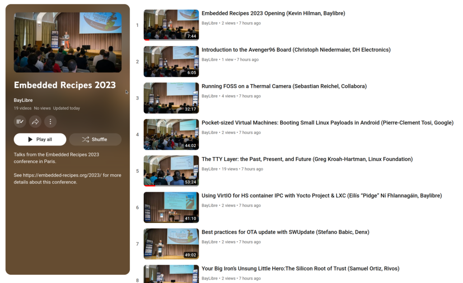The height and width of the screenshot is (283, 463).
Task: Open Best practices for OTA update title
Action: tap(285, 232)
